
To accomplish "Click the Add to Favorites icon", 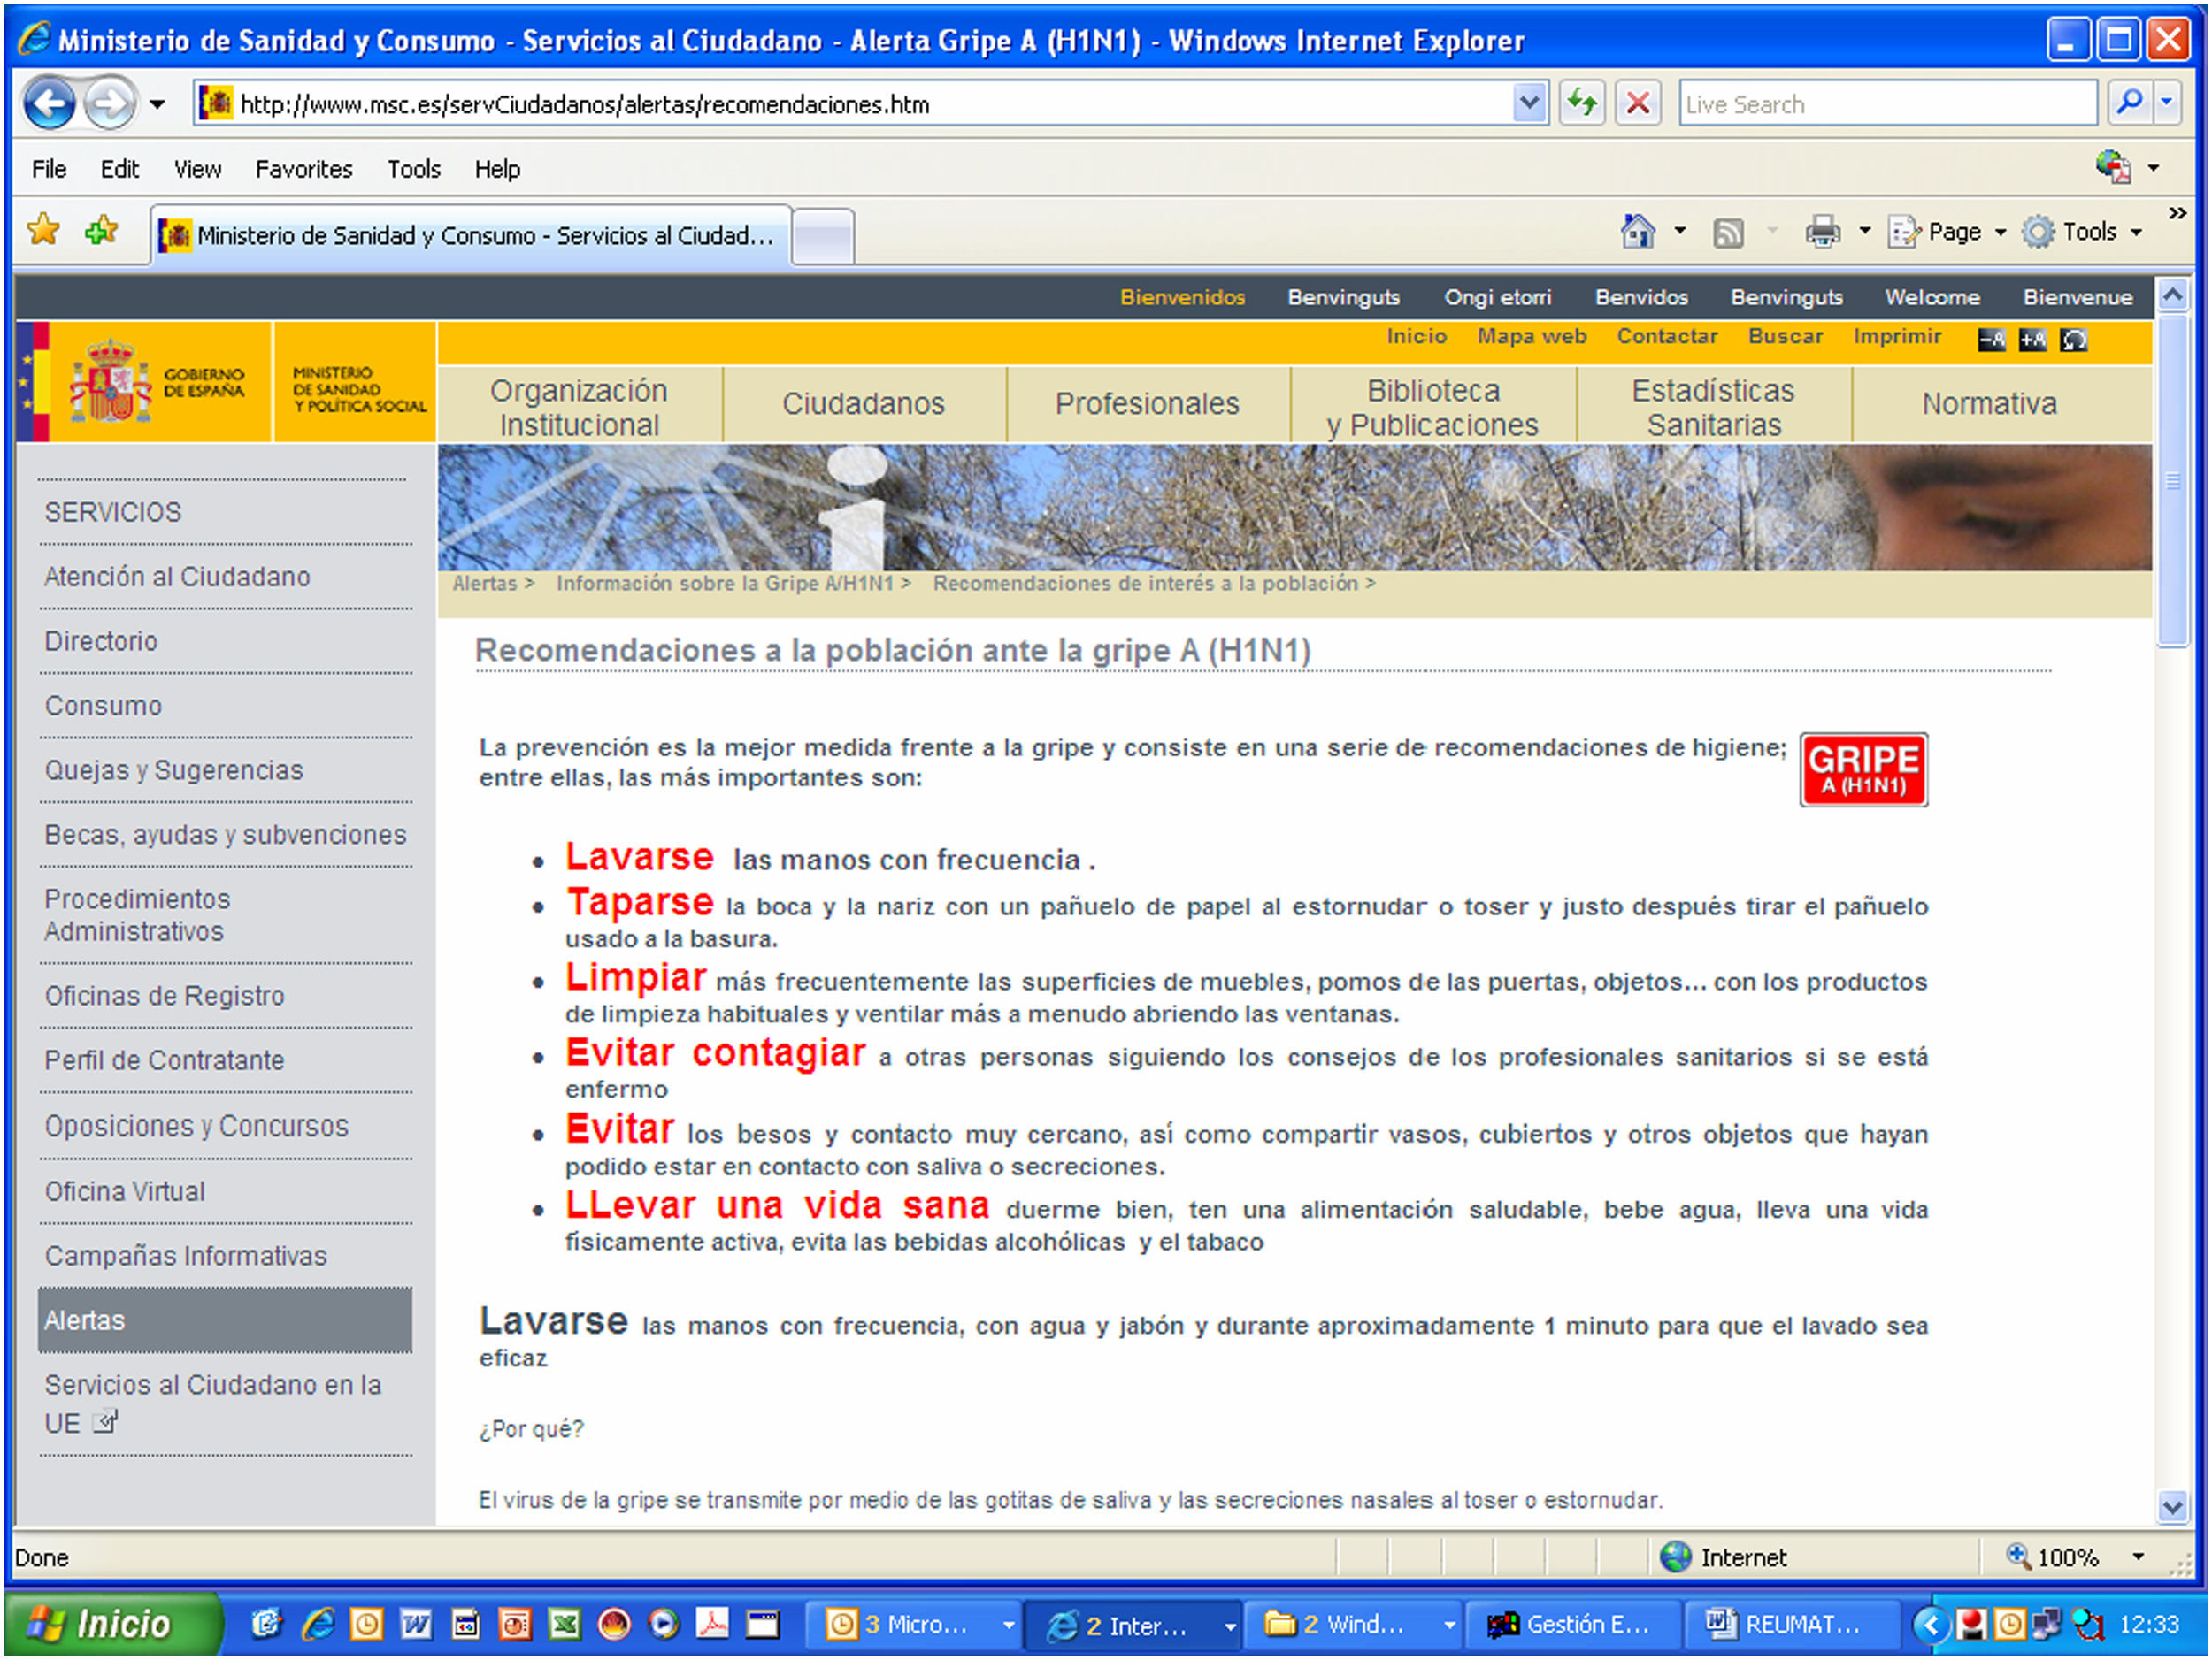I will (x=101, y=232).
